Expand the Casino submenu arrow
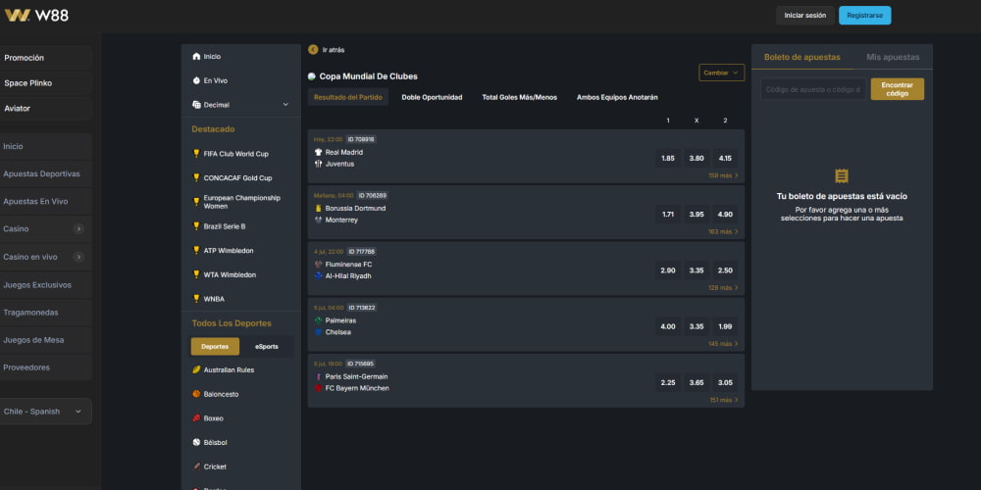Image resolution: width=981 pixels, height=490 pixels. [78, 228]
